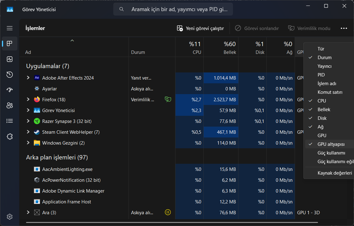Expand Adobe After Effects 2024 process group
Screen dimensions: 354x226
[28, 78]
